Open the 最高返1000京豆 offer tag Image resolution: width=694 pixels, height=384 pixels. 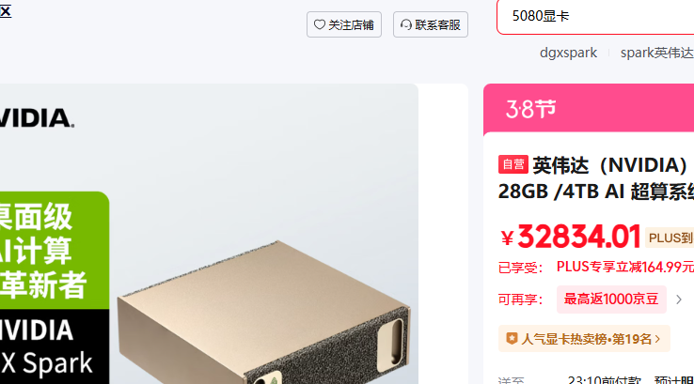[611, 300]
